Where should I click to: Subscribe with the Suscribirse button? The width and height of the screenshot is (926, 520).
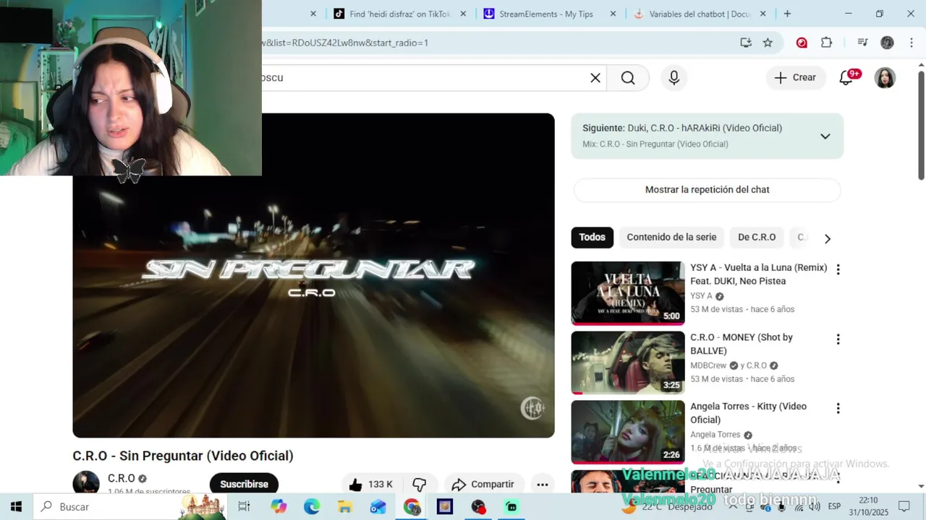click(x=244, y=484)
